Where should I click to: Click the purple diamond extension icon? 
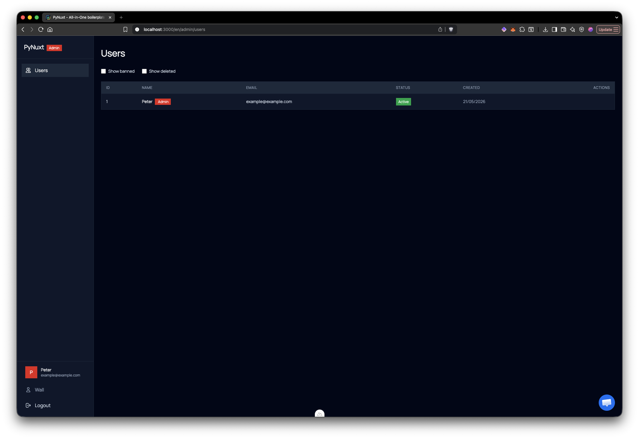(x=504, y=29)
